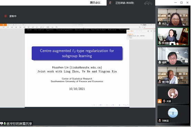Toggle the green microphone on 林华珍's tile

pyautogui.click(x=160, y=43)
